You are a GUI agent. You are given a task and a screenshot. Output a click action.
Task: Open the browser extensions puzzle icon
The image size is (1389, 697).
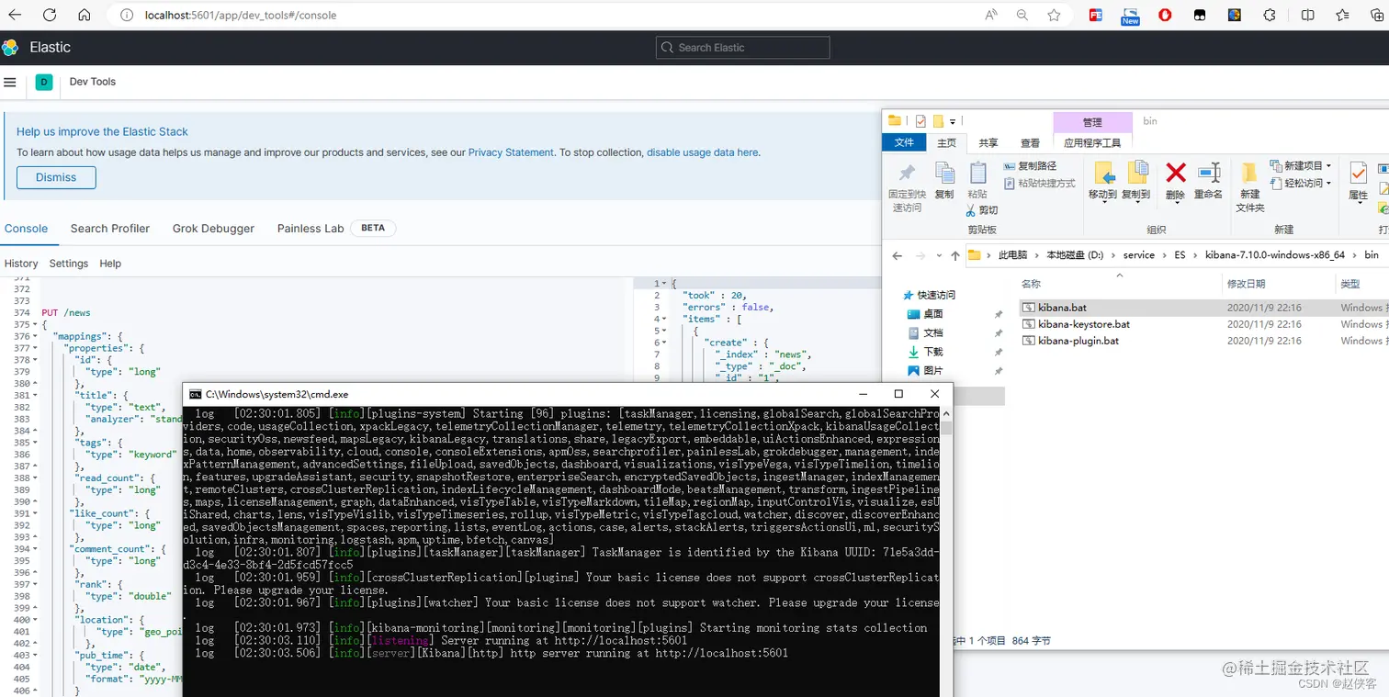(x=1270, y=16)
